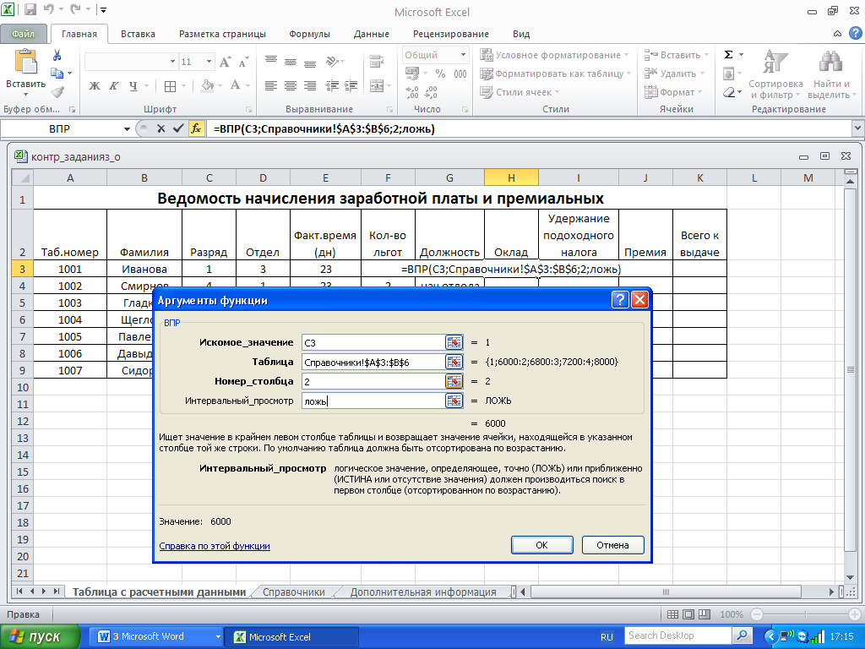The image size is (865, 649).
Task: Open the font size dropdown showing 11
Action: (209, 62)
